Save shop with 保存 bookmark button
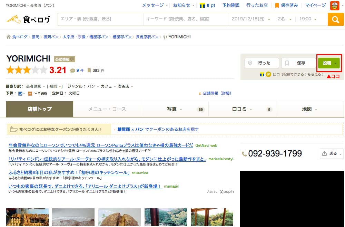Image resolution: width=345 pixels, height=227 pixels. point(298,63)
